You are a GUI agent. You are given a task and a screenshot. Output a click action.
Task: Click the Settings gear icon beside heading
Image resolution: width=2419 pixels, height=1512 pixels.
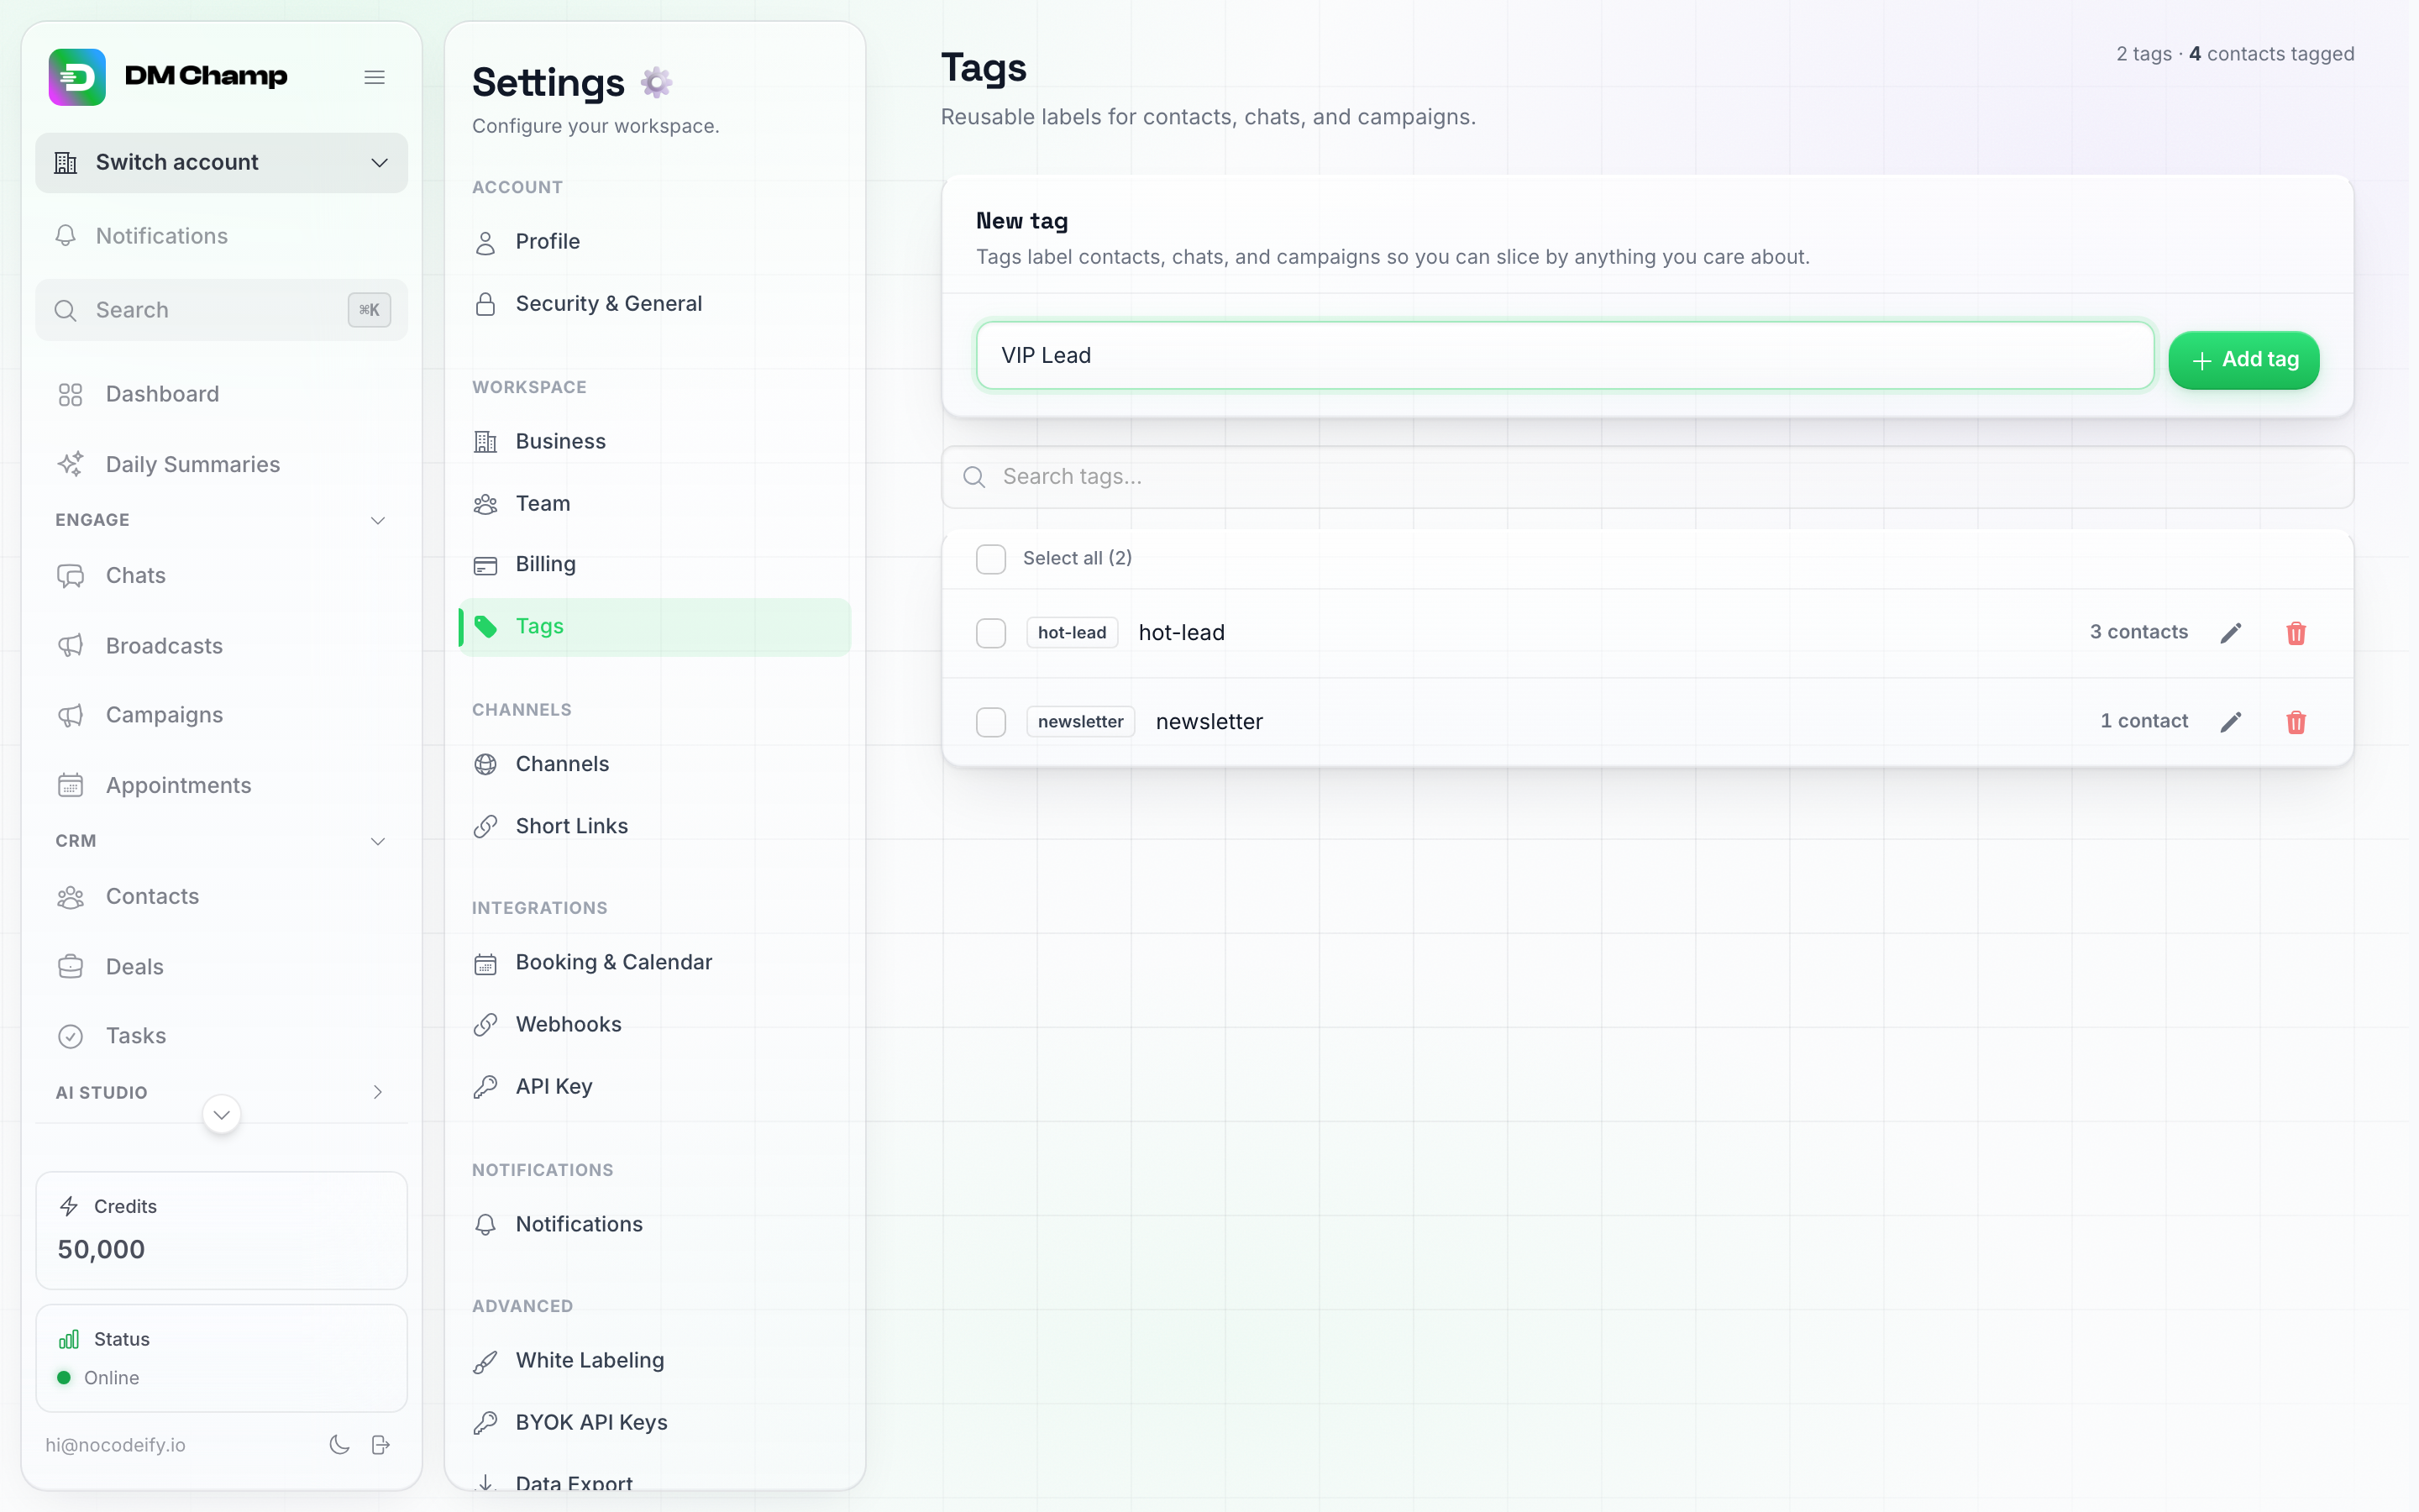[x=657, y=82]
